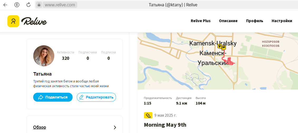Click the Высота value 104 м
The image size is (298, 133).
(201, 104)
